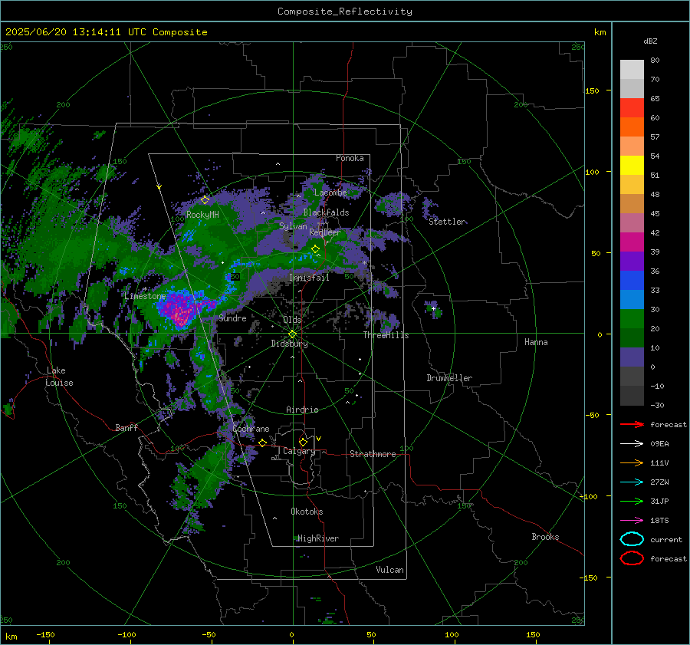Screen dimensions: 690x645
Task: Click the Strathmore town label
Action: [x=373, y=454]
